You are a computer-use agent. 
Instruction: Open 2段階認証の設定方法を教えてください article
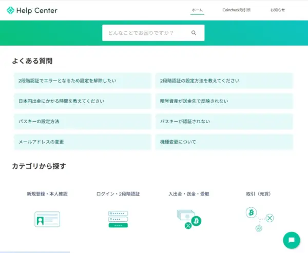point(224,81)
